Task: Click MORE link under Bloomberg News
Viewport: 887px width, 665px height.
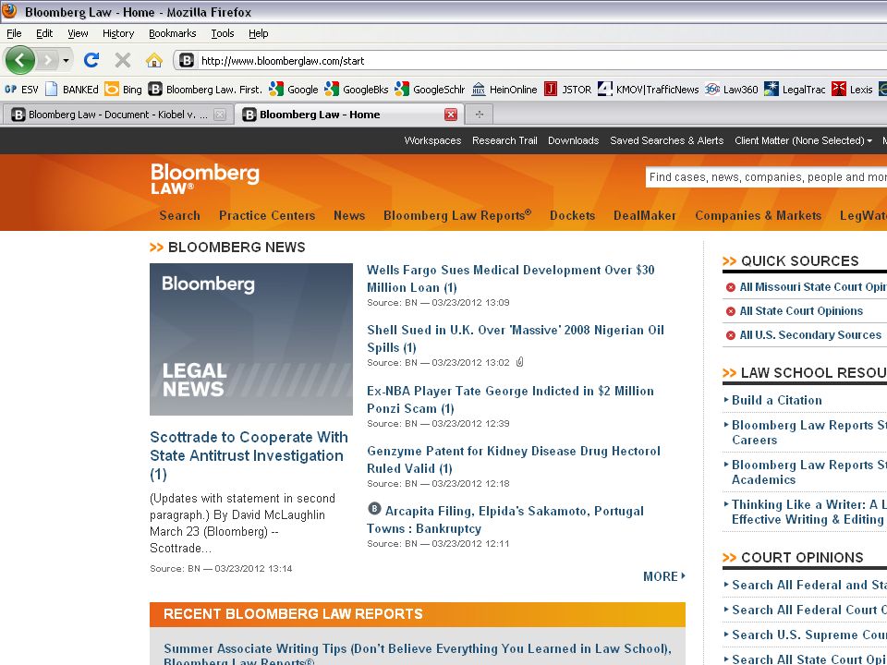Action: point(664,576)
